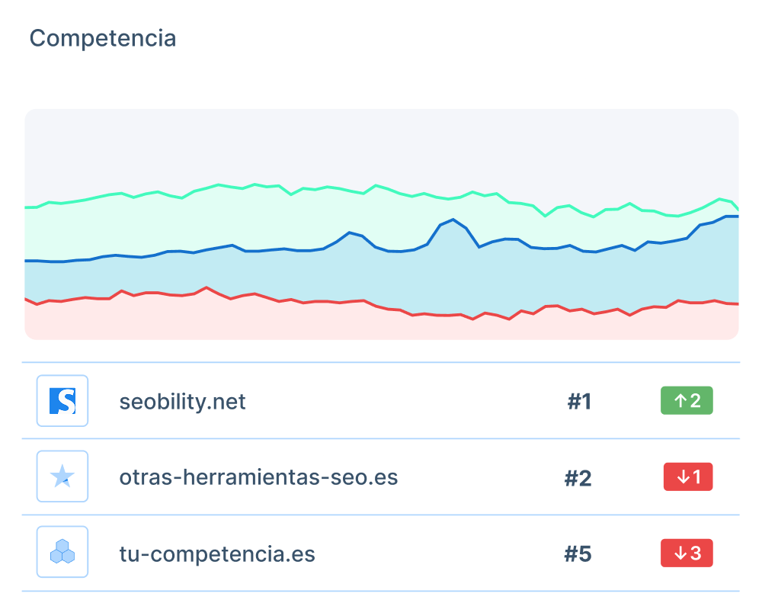
Task: Open the otras-herramientas-seo.es domain link
Action: tap(258, 478)
